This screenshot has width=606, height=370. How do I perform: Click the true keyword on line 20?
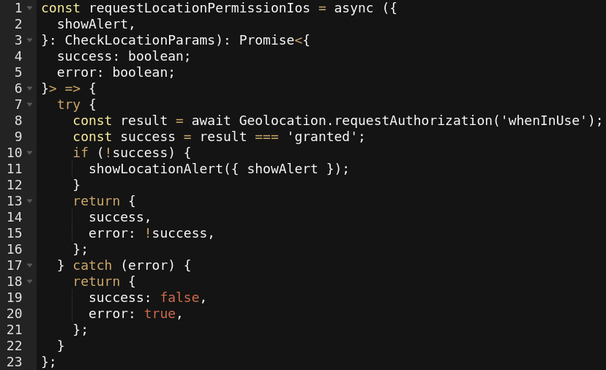[x=160, y=314]
